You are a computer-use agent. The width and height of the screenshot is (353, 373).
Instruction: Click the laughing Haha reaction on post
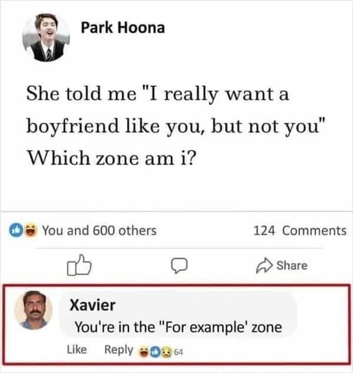click(x=31, y=230)
